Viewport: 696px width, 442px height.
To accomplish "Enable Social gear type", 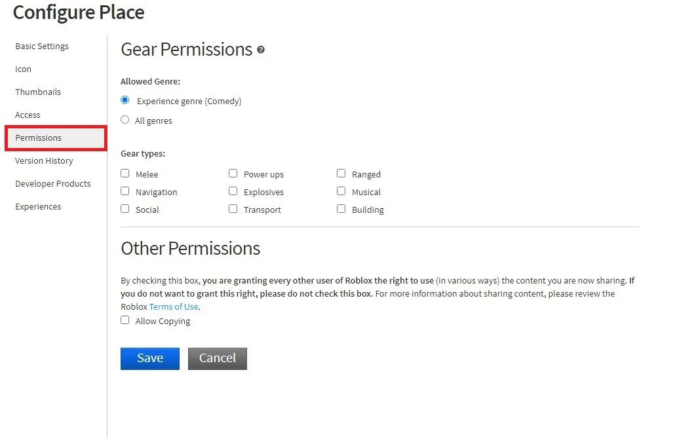I will (x=125, y=209).
